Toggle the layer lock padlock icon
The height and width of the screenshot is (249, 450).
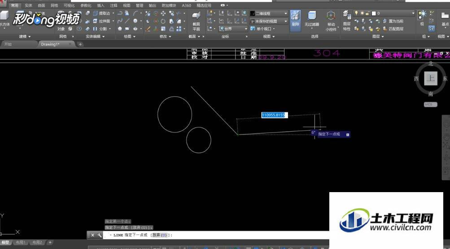(367, 13)
